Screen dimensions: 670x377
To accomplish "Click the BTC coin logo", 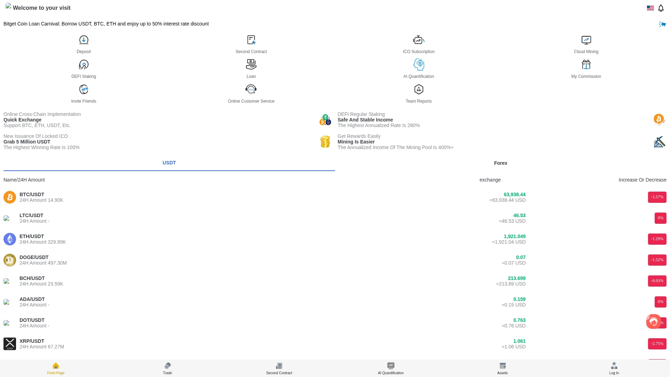I will [10, 197].
